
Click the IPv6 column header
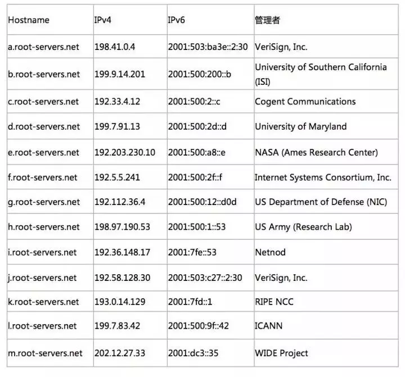(177, 20)
